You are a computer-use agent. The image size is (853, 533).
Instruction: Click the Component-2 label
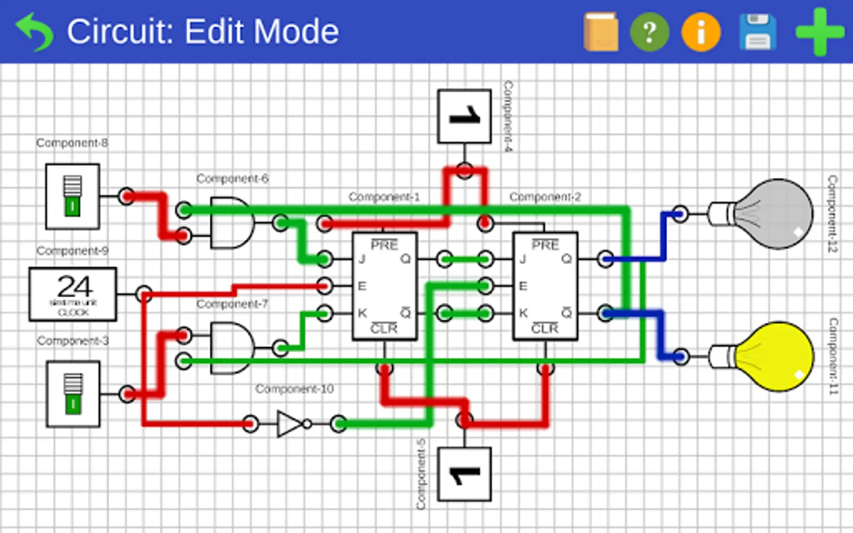coord(545,197)
